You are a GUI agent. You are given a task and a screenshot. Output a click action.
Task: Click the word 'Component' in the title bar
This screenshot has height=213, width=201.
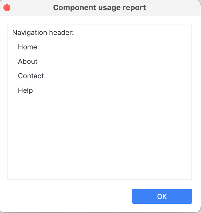(75, 8)
